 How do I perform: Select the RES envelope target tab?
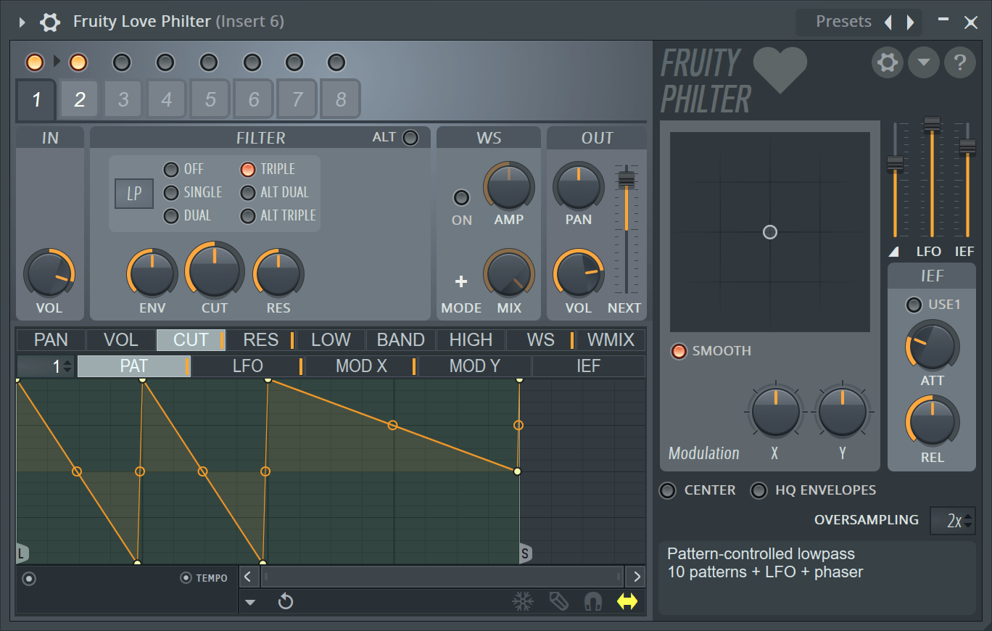(x=260, y=339)
